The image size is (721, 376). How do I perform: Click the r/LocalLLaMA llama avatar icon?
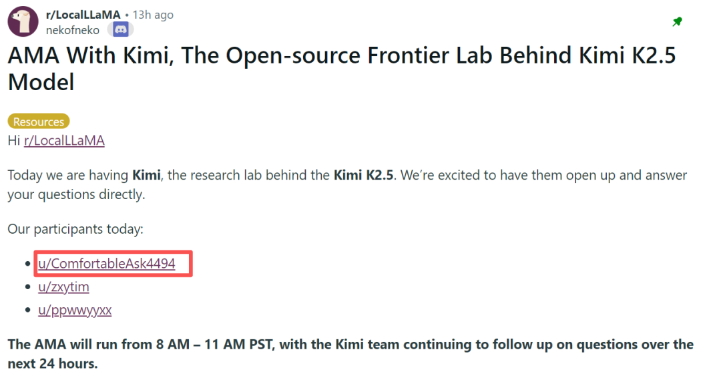click(23, 21)
